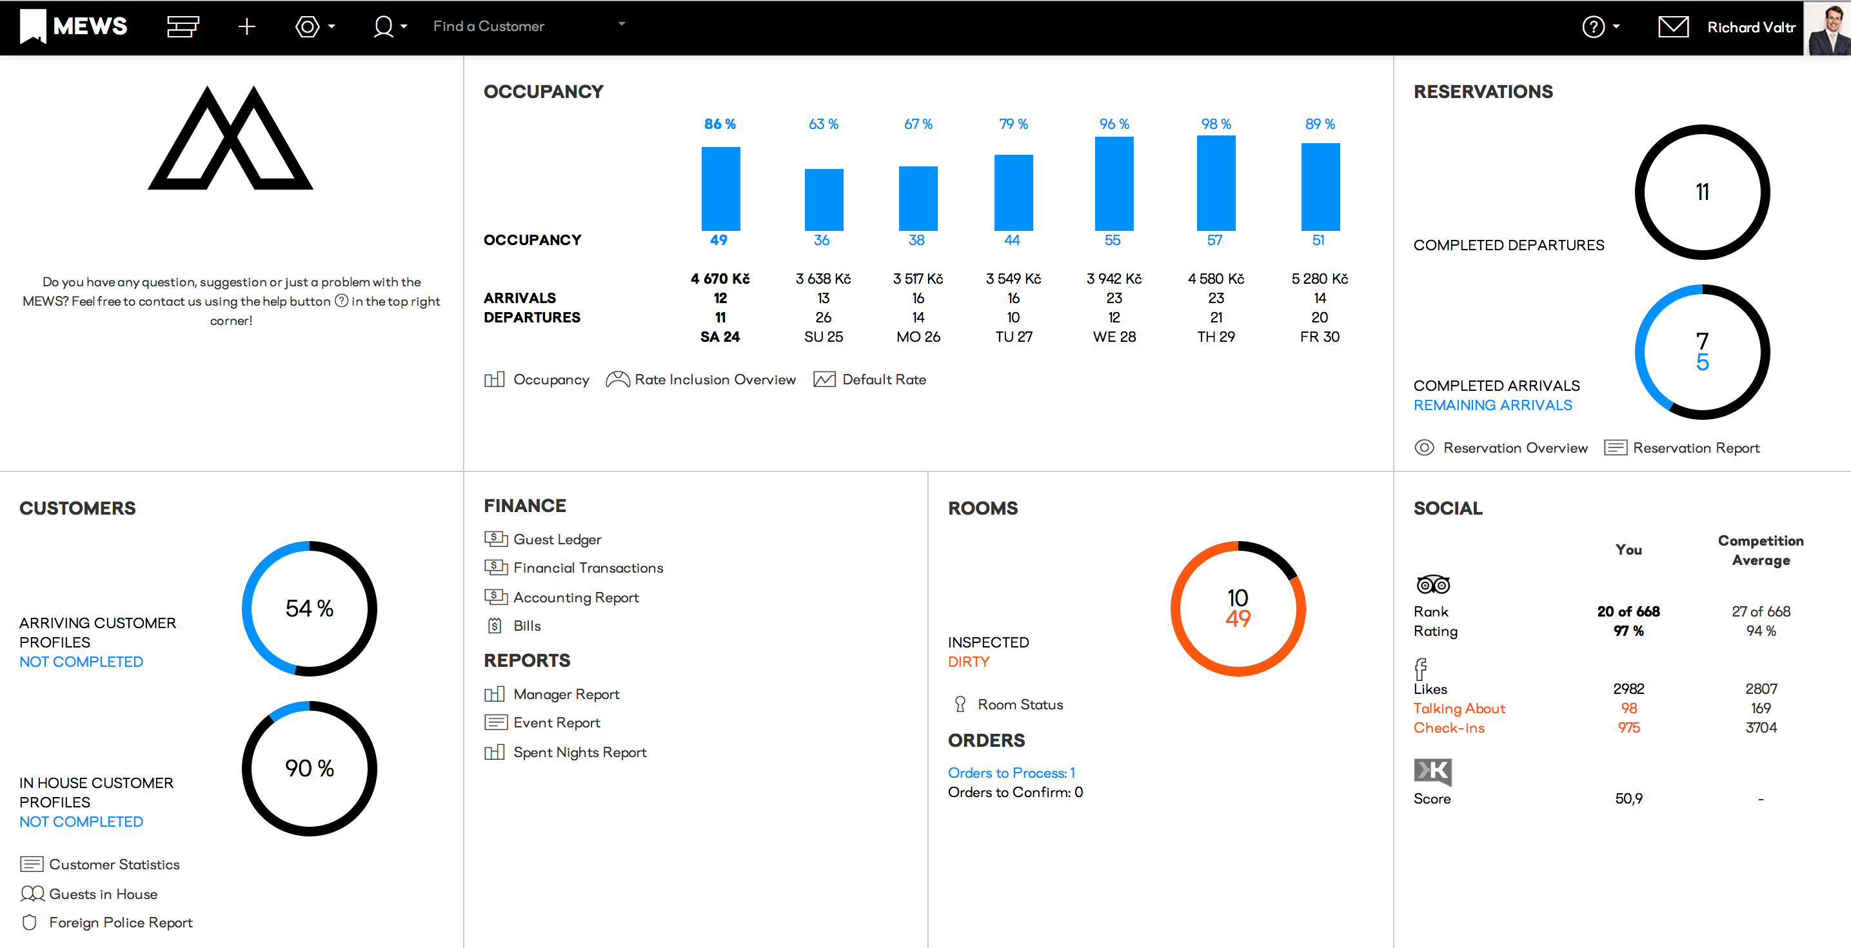Open Richard Valtr profile menu
The height and width of the screenshot is (948, 1851).
[x=1751, y=26]
